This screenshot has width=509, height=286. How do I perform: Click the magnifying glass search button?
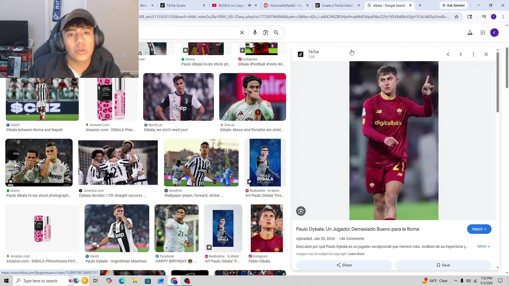(276, 33)
